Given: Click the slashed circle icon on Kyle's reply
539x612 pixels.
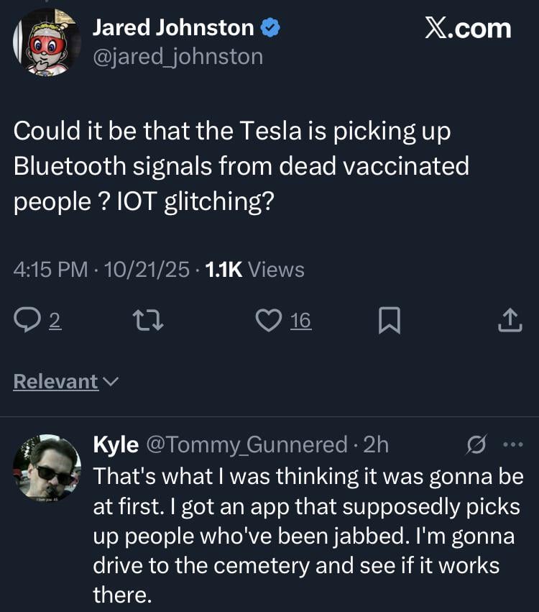Looking at the screenshot, I should point(476,446).
